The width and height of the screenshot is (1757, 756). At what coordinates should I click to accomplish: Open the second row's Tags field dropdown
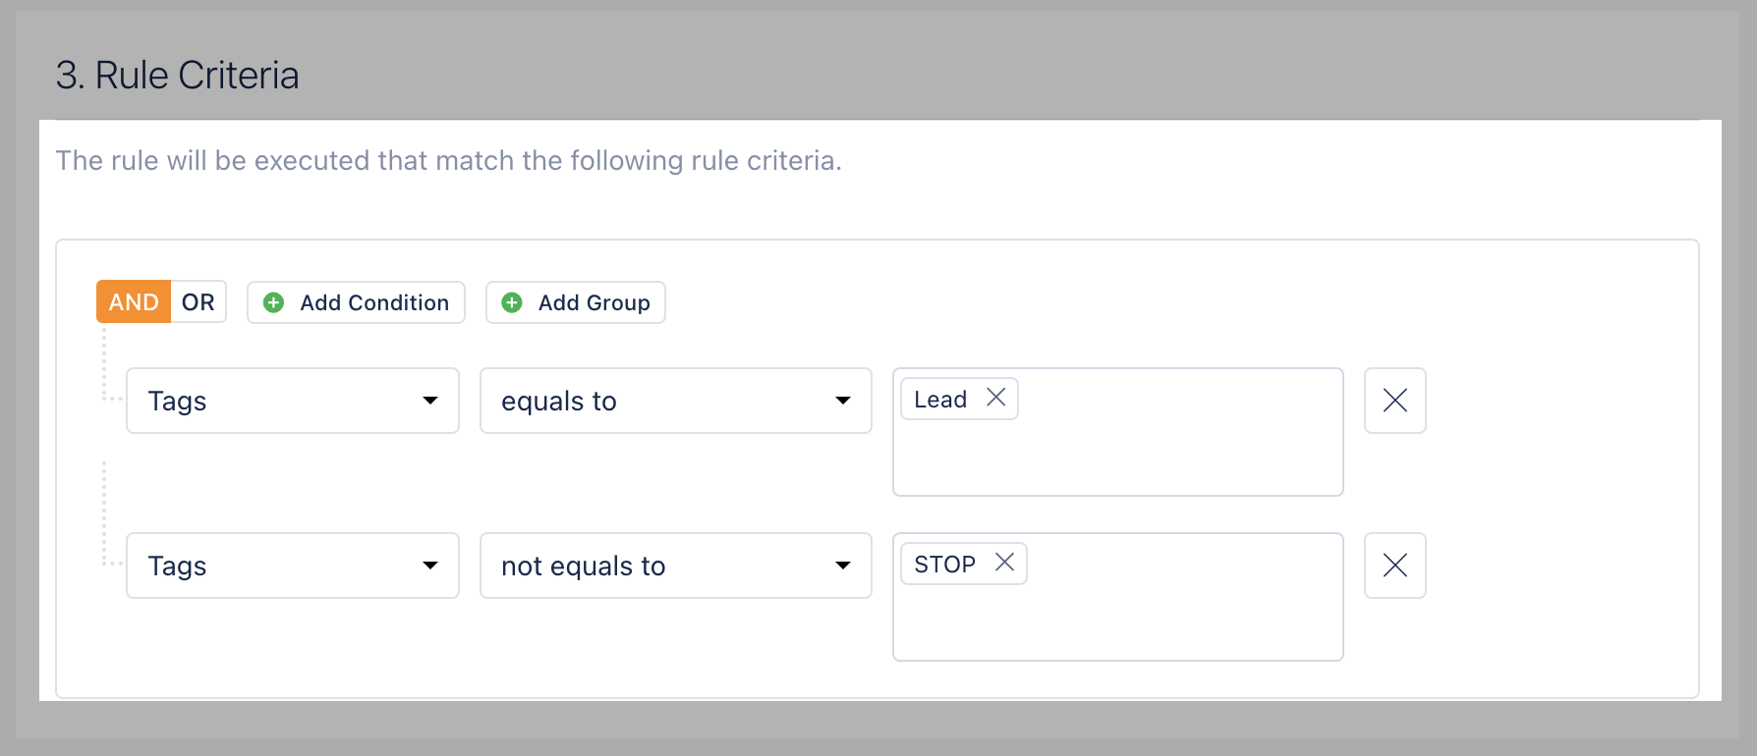coord(293,566)
